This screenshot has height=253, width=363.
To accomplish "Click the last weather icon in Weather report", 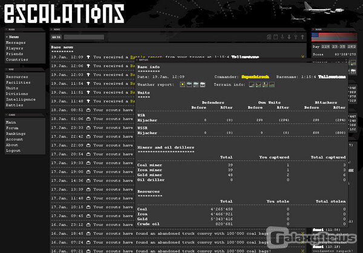I will pyautogui.click(x=203, y=85).
